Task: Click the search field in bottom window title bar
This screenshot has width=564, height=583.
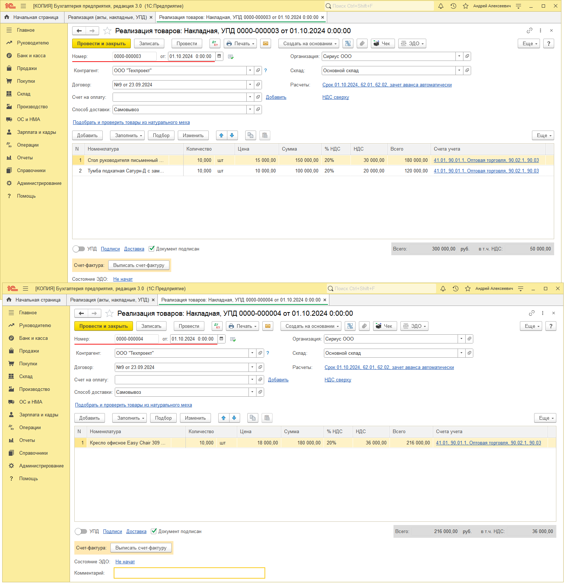Action: coord(381,288)
